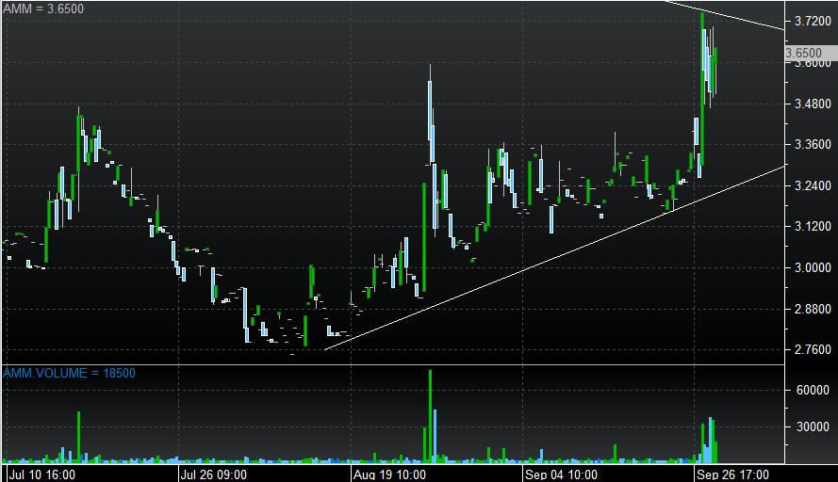Click the AMM = 3.6500 symbol label
Viewport: 838px width, 482px height.
(x=43, y=8)
